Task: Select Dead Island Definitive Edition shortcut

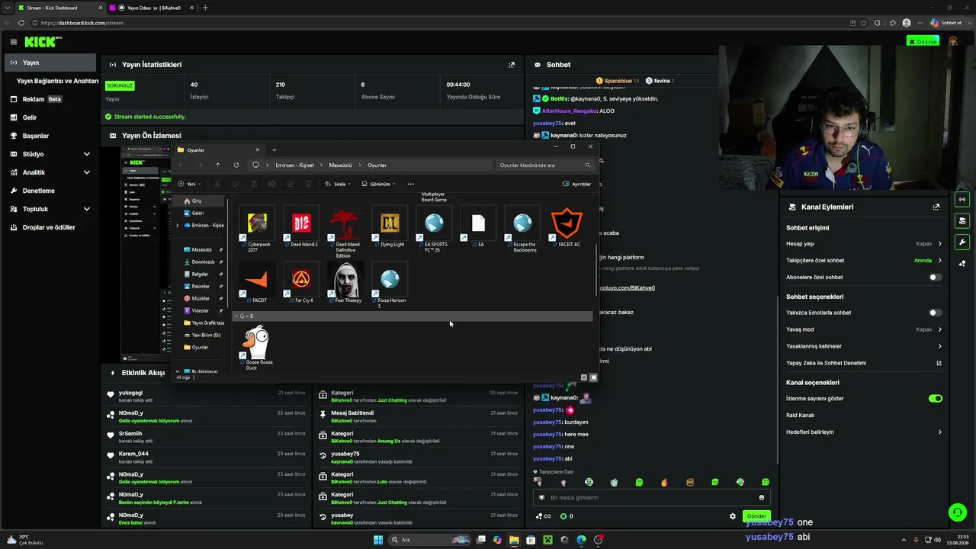Action: point(347,232)
